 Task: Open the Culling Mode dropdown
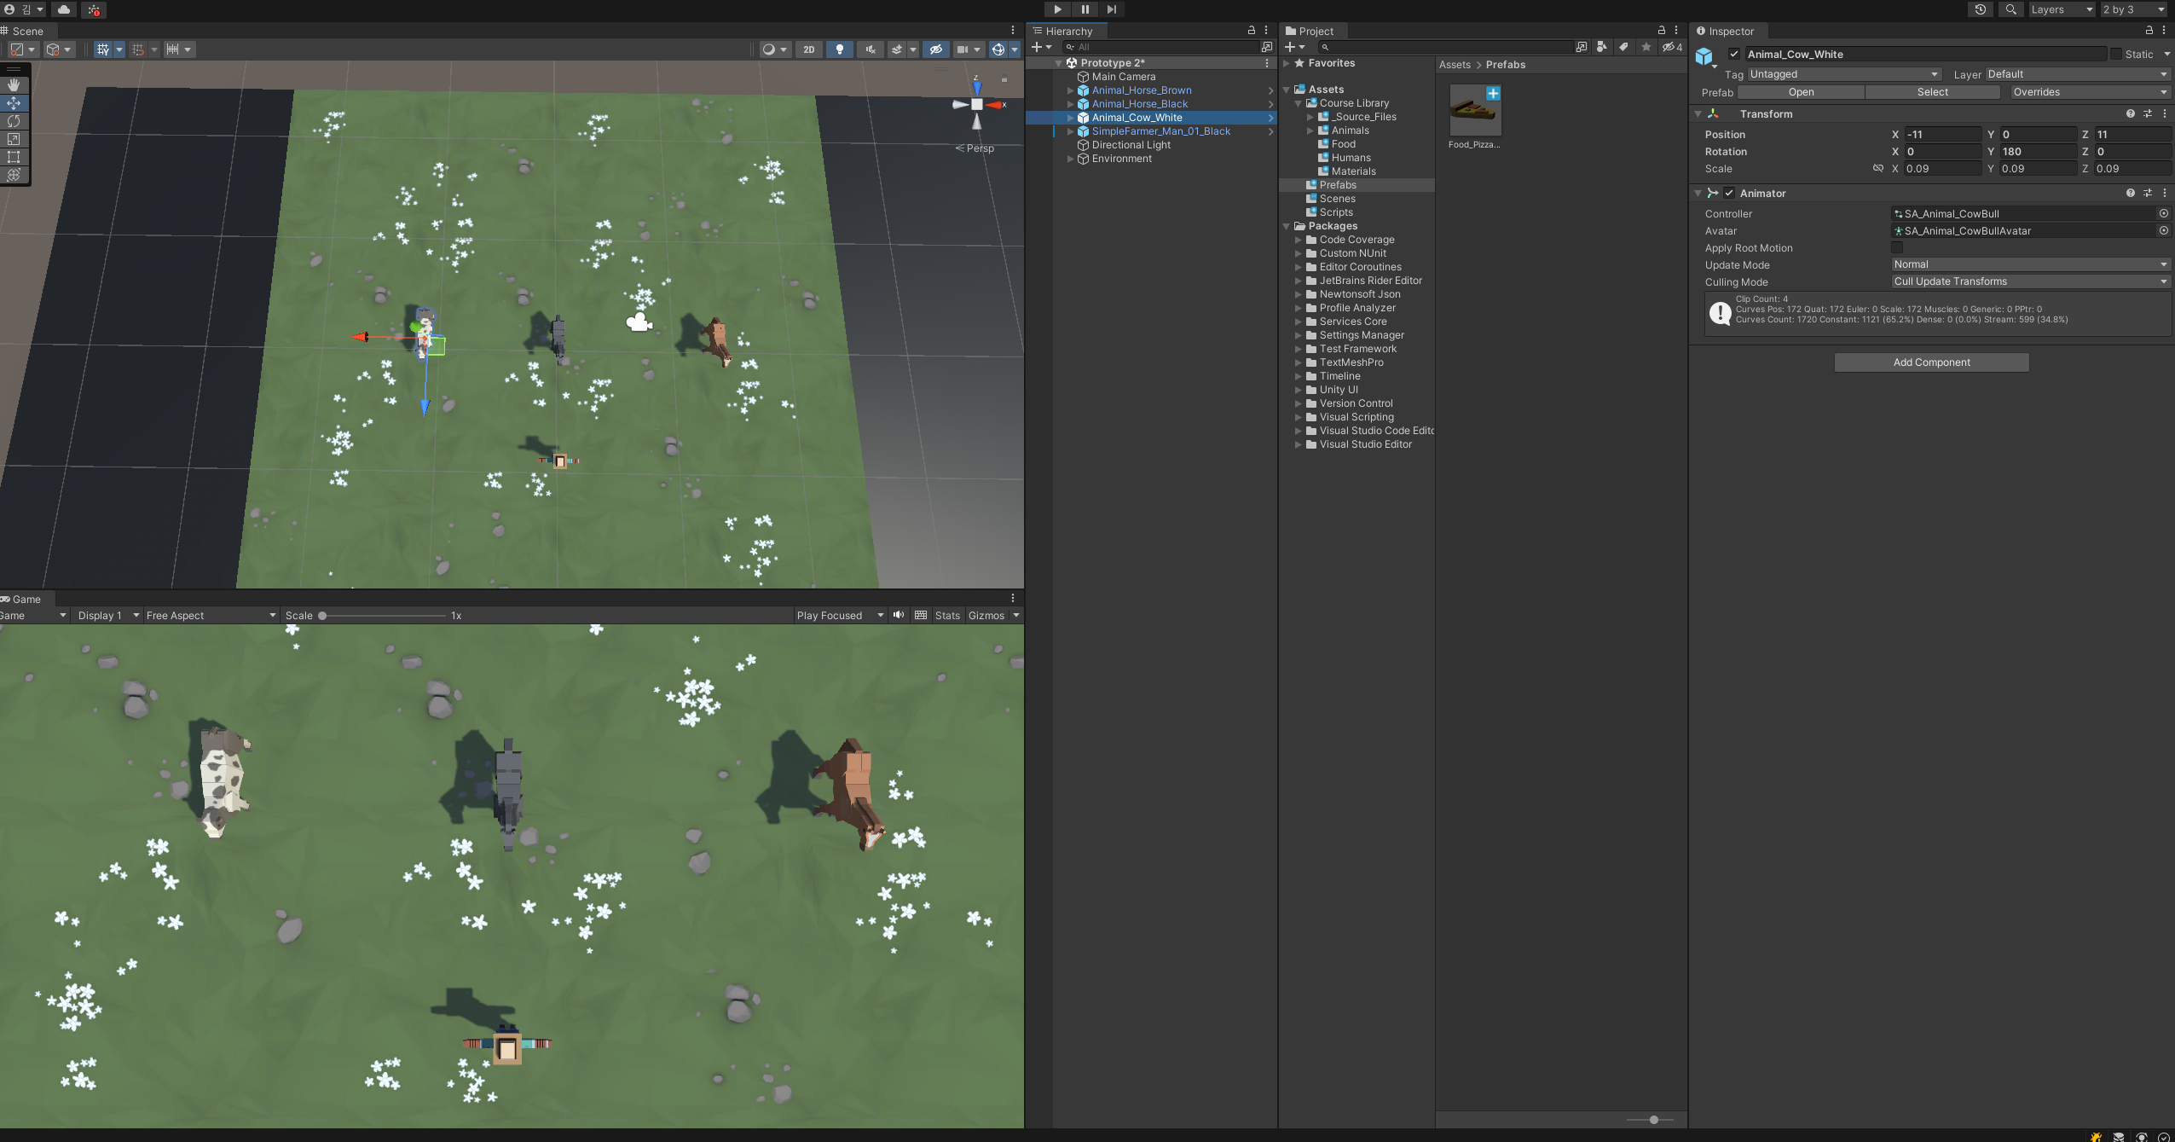(2029, 281)
